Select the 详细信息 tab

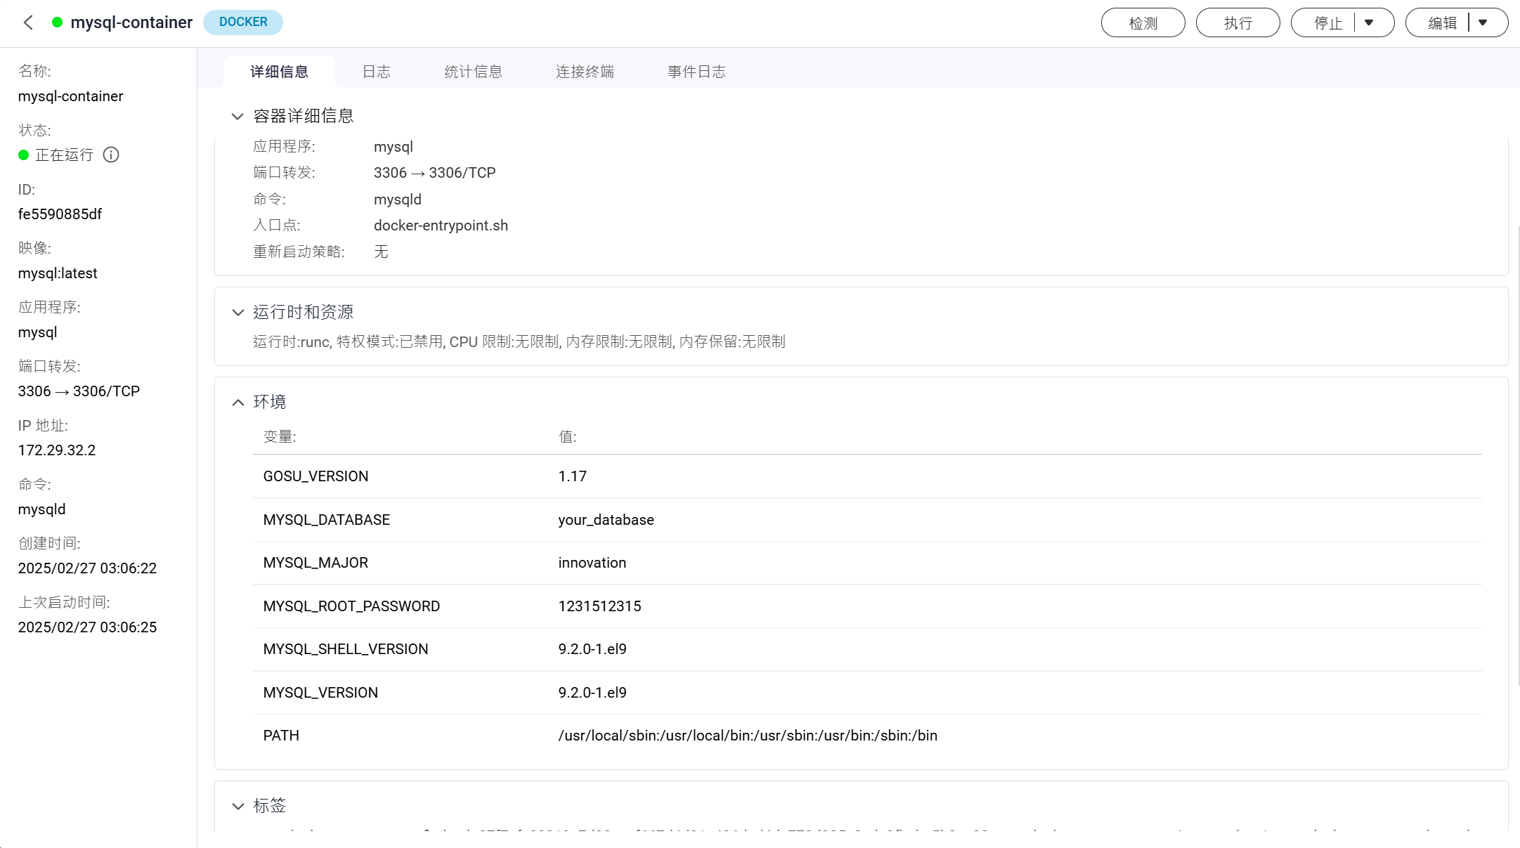279,72
